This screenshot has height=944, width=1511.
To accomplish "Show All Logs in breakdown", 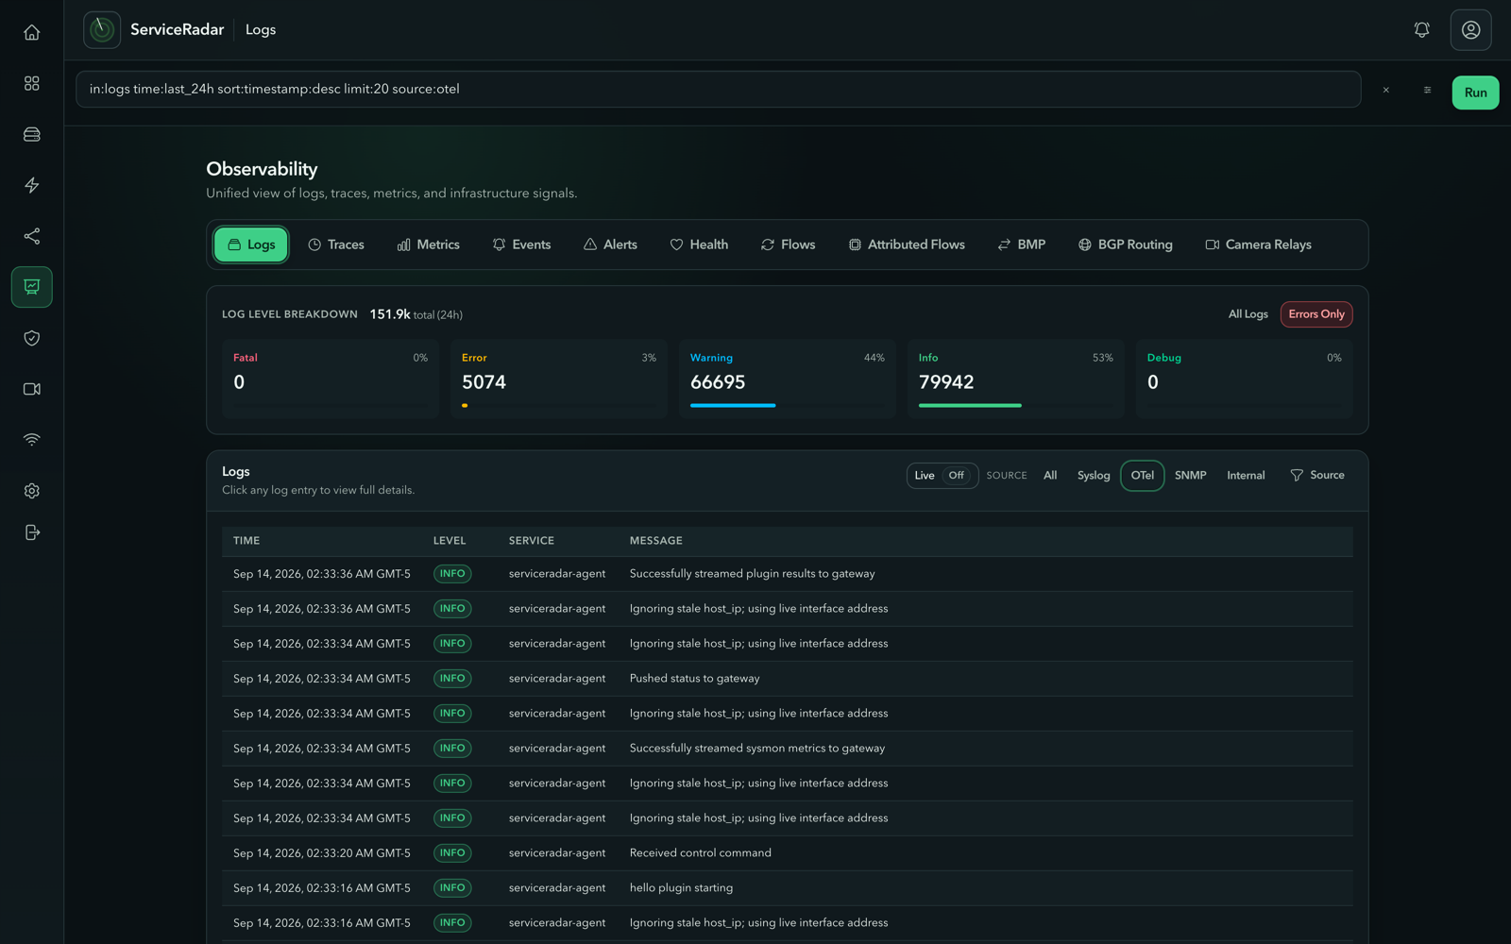I will [1248, 314].
